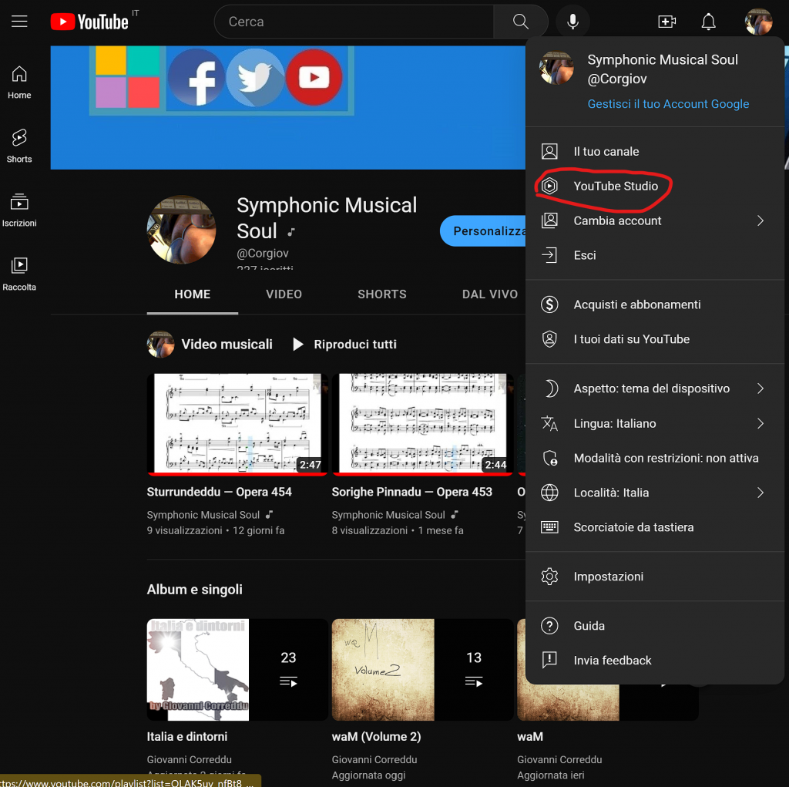Sign out with Esci

[655, 255]
